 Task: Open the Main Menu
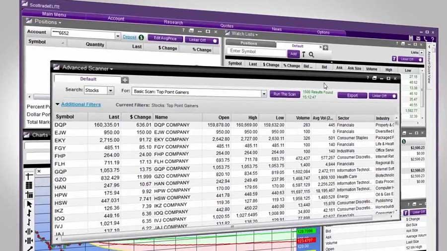pyautogui.click(x=54, y=14)
